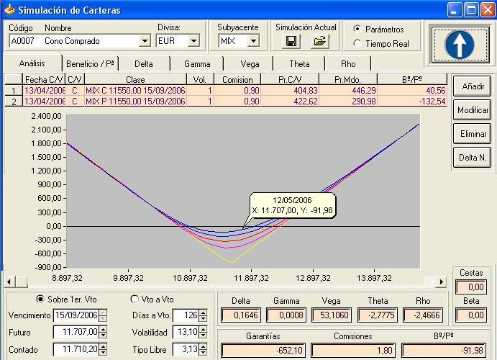The image size is (497, 360).
Task: Click the Vencimiento date field
Action: click(x=76, y=315)
